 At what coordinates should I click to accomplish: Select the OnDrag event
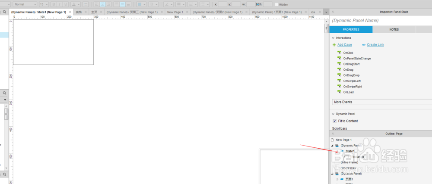pyautogui.click(x=348, y=70)
